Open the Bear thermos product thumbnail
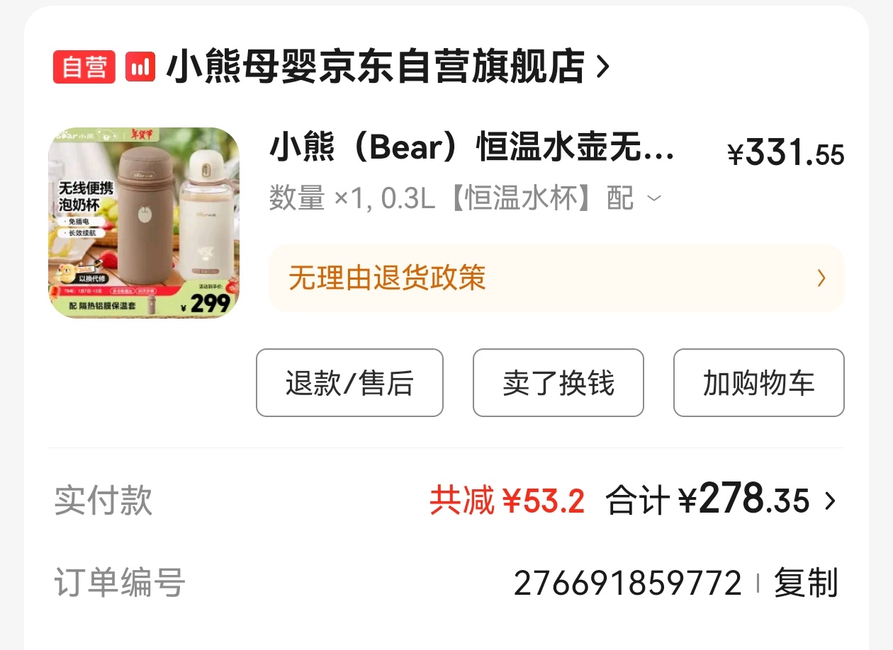This screenshot has width=893, height=650. pos(144,223)
